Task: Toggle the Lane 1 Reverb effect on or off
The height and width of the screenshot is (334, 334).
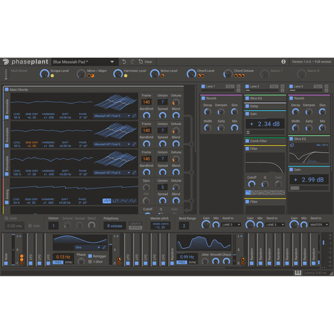Action: click(203, 98)
